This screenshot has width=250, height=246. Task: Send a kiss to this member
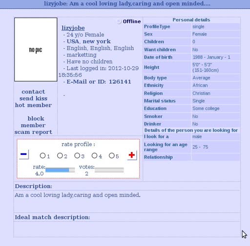click(x=33, y=98)
